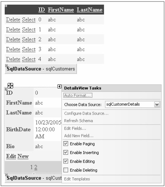Click the GridView smart tag glyph
Viewport: 165px width, 187px height.
pos(6,6)
